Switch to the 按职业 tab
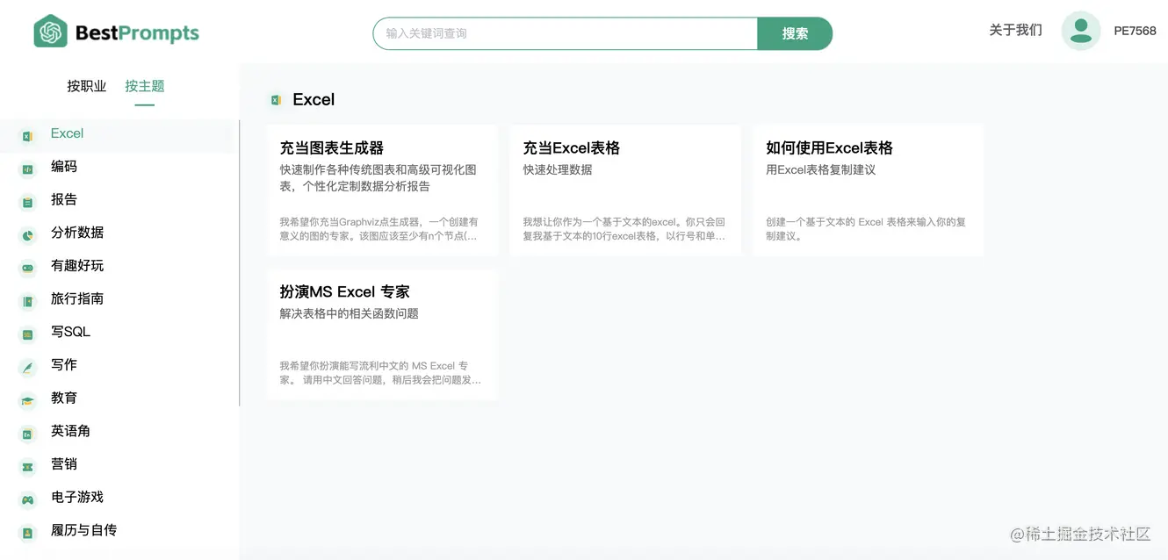 click(x=87, y=86)
